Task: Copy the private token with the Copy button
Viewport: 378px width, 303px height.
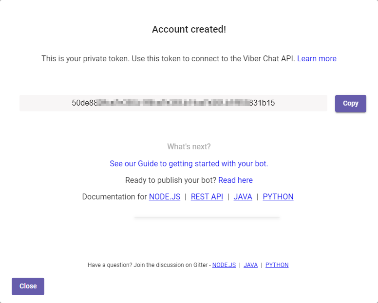Action: click(351, 104)
